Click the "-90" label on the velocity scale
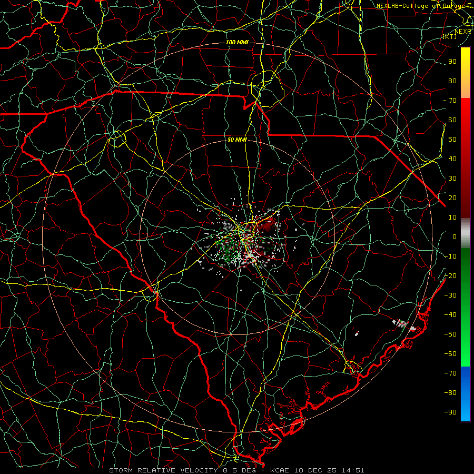The image size is (474, 474). (x=450, y=412)
